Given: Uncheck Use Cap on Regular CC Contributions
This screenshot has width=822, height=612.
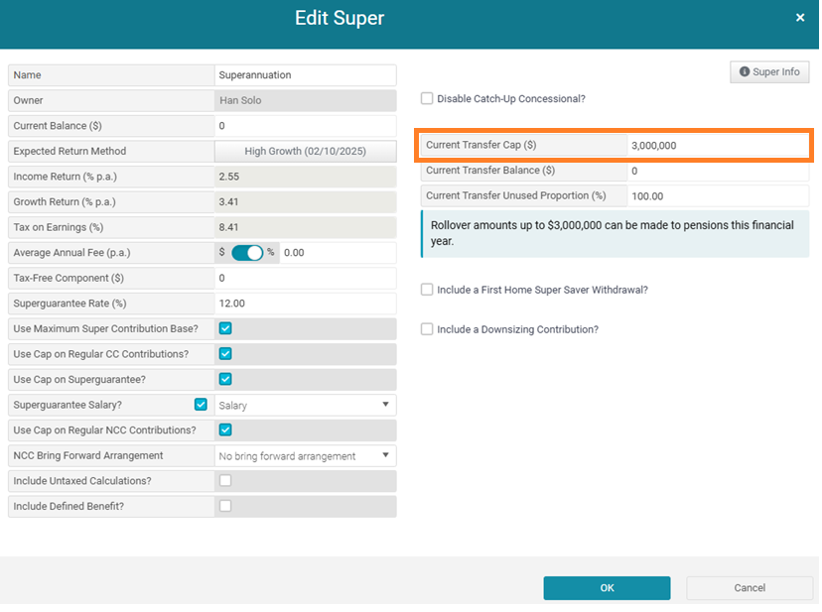Looking at the screenshot, I should pos(225,354).
